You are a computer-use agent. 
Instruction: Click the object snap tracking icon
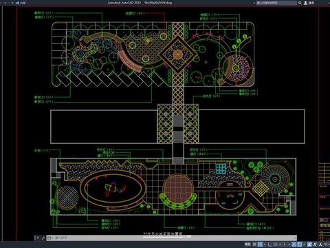(x=294, y=245)
